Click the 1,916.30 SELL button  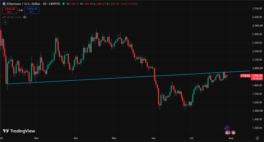(10, 10)
